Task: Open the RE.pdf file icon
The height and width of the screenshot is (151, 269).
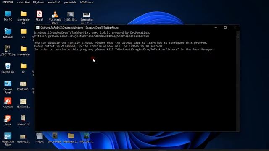Action: 39,16
